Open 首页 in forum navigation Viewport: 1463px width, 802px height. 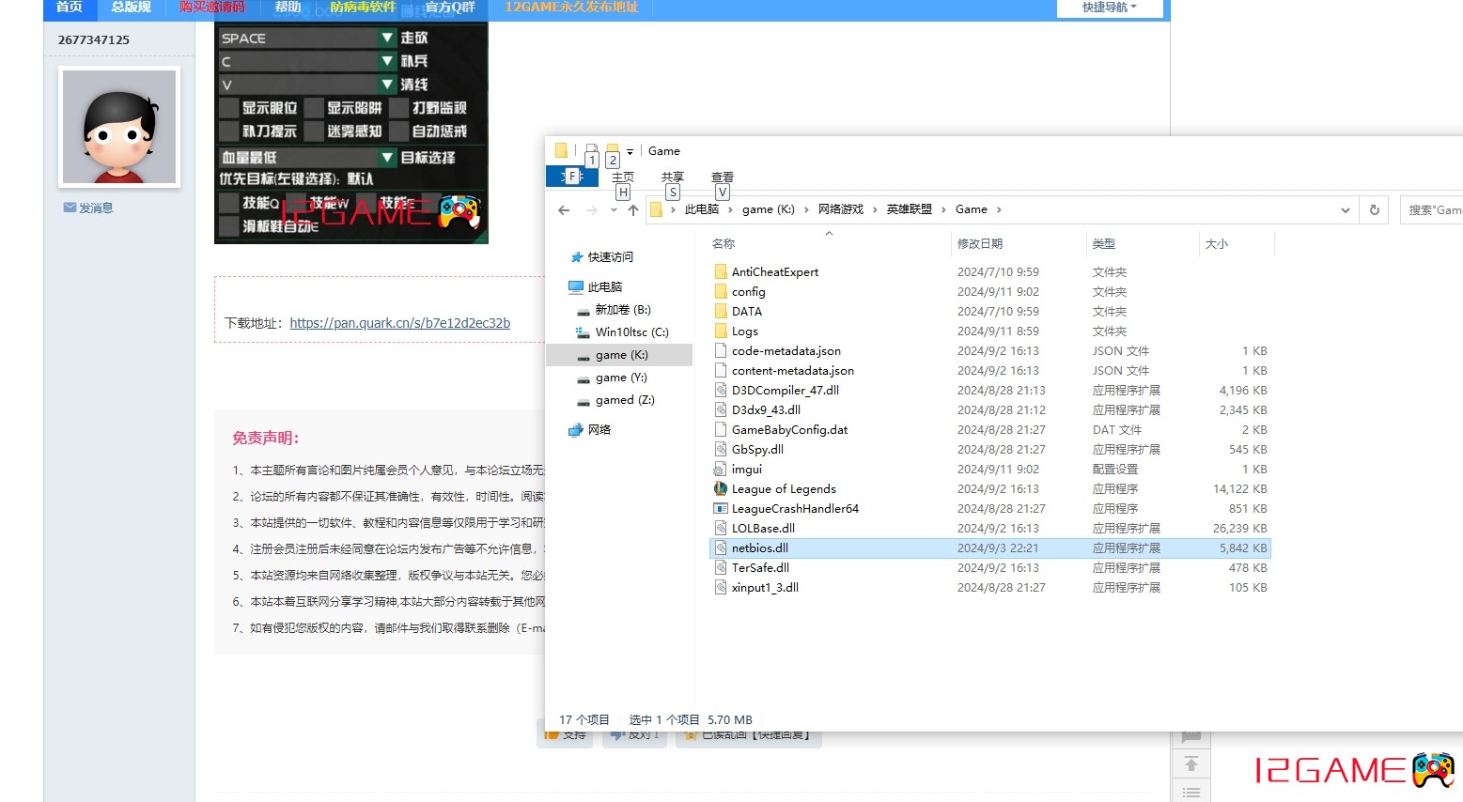(70, 7)
